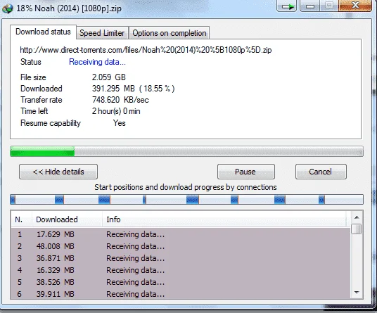Click the N. column header
377x313 pixels.
21,219
